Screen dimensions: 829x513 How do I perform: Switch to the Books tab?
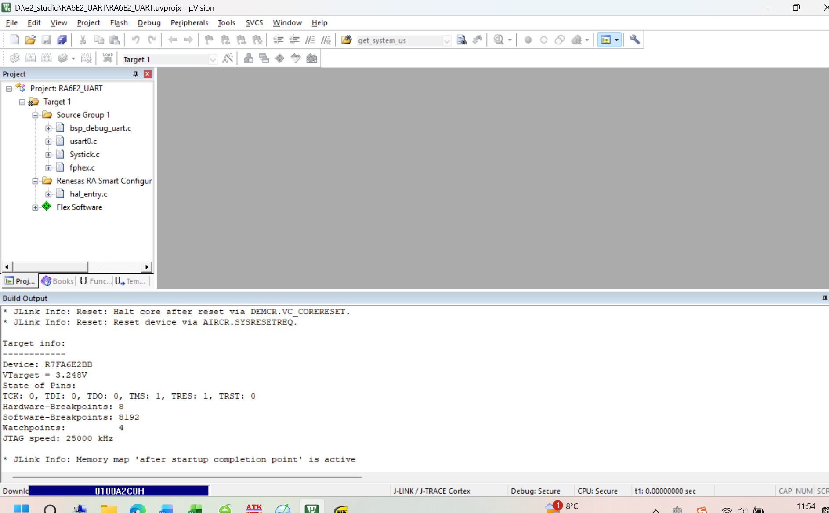pos(58,281)
